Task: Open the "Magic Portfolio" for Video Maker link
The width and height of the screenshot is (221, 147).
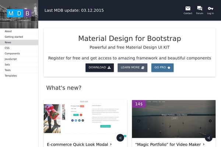Action: coord(170,144)
